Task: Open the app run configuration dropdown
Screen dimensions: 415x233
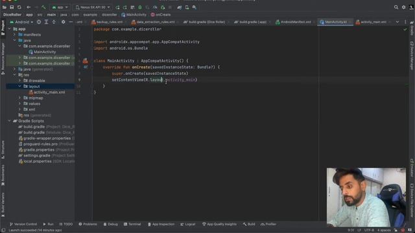Action: click(x=60, y=7)
